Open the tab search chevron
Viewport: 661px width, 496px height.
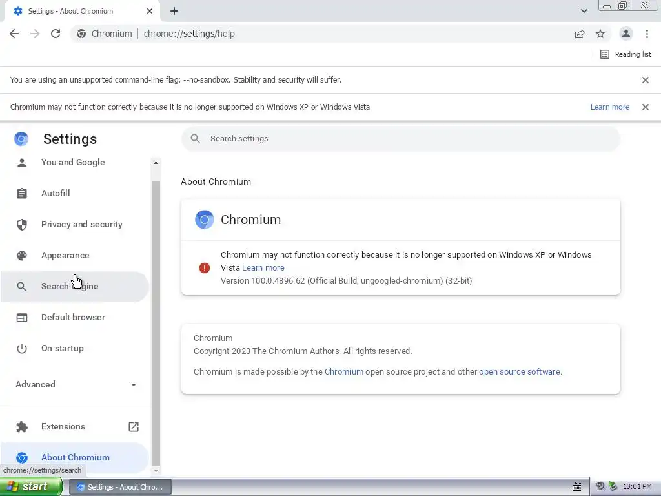584,11
